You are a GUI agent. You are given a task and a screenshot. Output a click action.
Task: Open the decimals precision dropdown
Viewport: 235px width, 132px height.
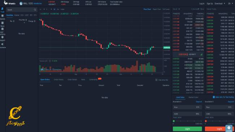(195, 9)
